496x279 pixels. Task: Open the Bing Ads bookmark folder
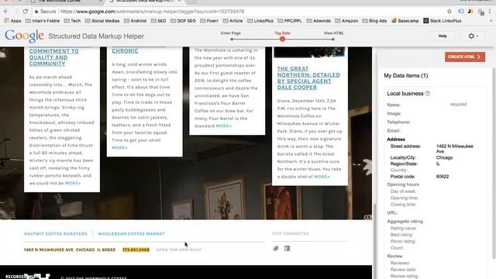pos(374,21)
